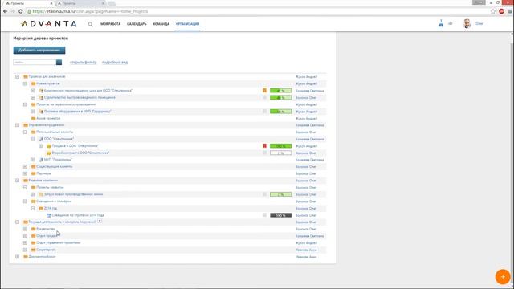This screenshot has height=289, width=514.
Task: Click the red adblock extension icon
Action: pos(501,11)
